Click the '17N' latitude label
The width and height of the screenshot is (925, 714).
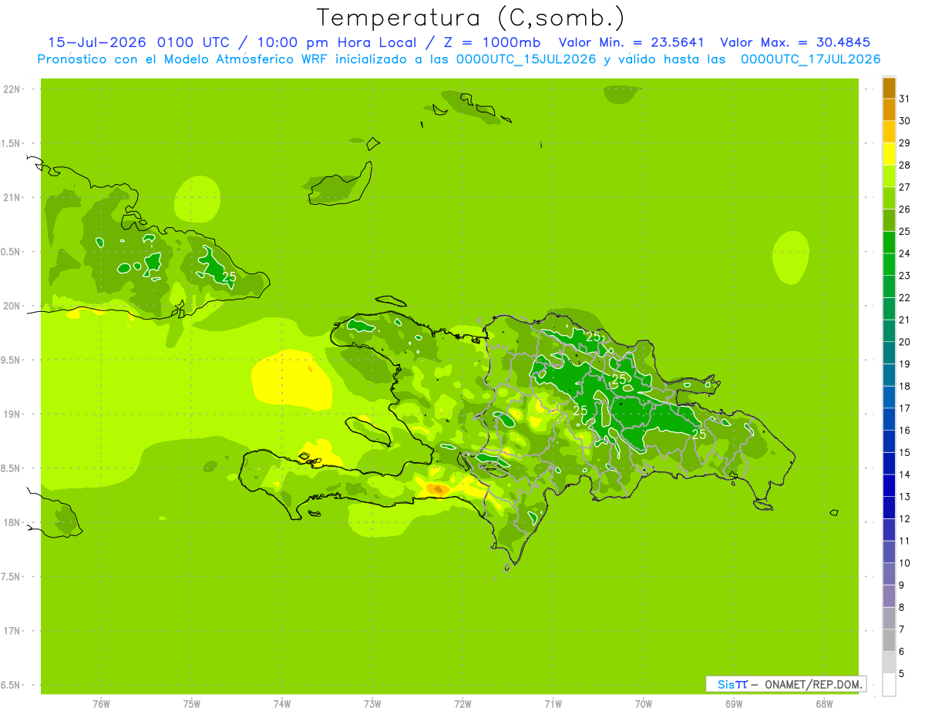(11, 631)
